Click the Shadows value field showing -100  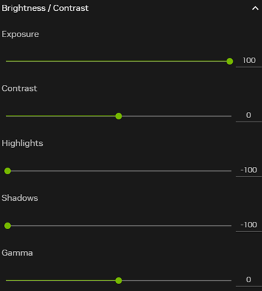tap(249, 225)
